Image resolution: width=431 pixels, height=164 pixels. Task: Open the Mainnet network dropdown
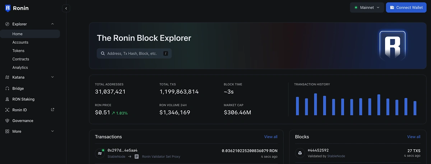pyautogui.click(x=367, y=8)
